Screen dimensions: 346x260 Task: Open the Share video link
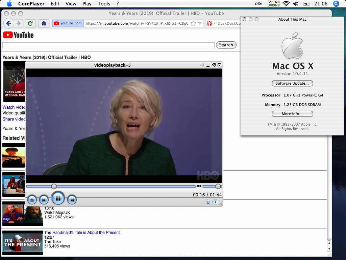pyautogui.click(x=14, y=119)
